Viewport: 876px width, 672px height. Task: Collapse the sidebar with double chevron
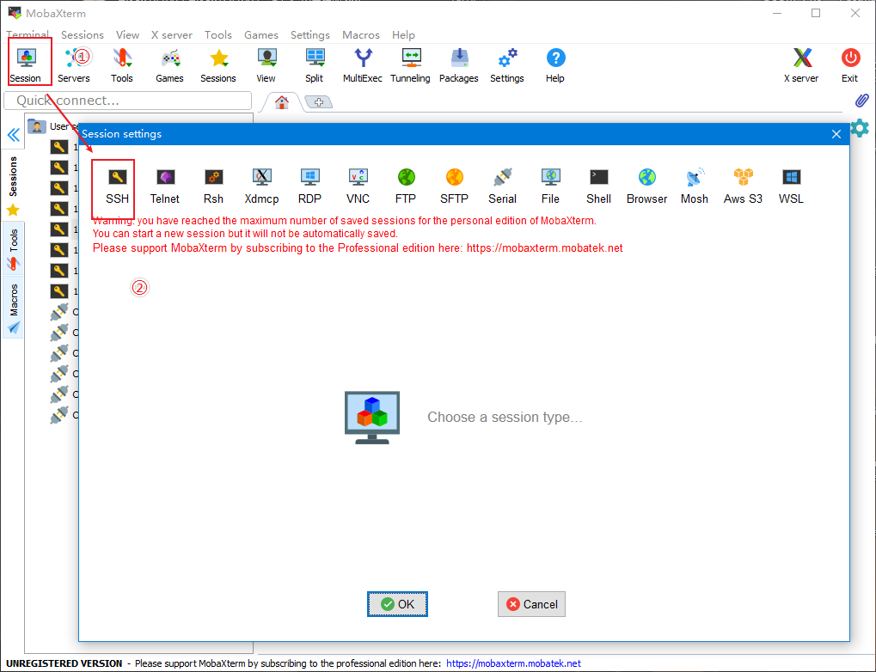pyautogui.click(x=14, y=135)
